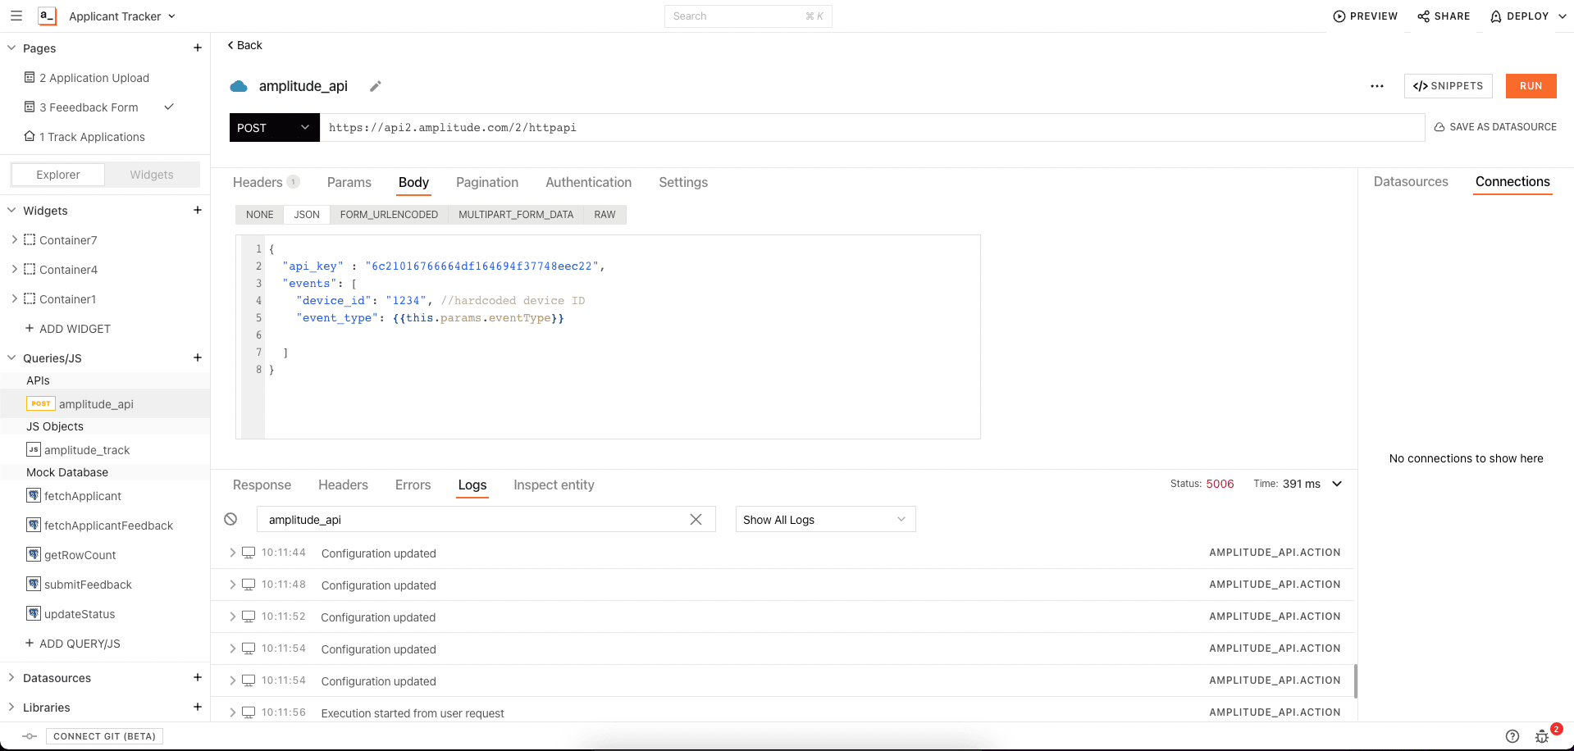The image size is (1574, 751).
Task: Click the hamburger menu icon
Action: pos(16,16)
